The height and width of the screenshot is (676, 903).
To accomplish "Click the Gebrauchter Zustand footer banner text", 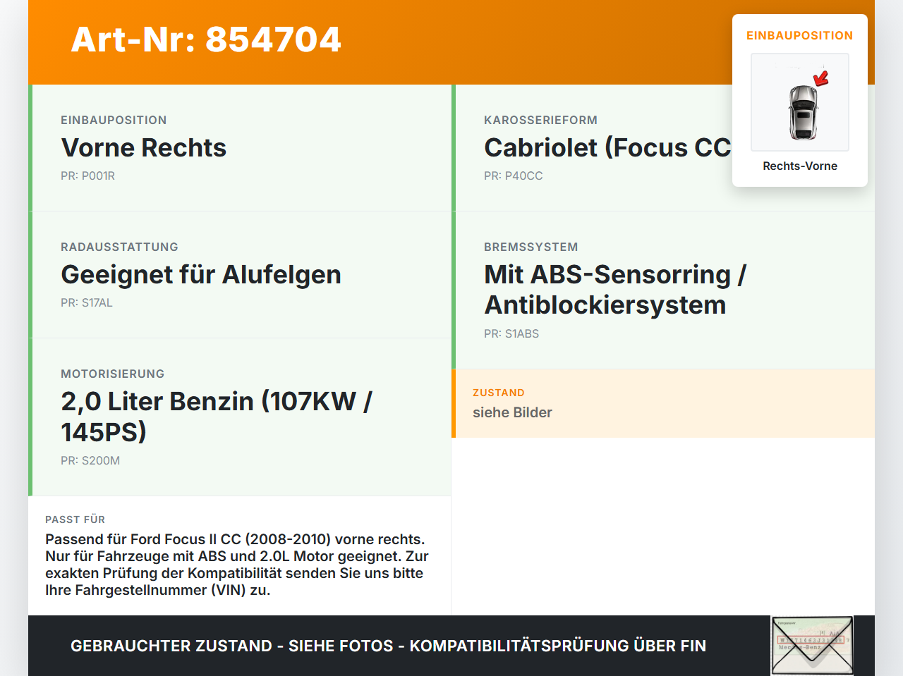I will 388,646.
